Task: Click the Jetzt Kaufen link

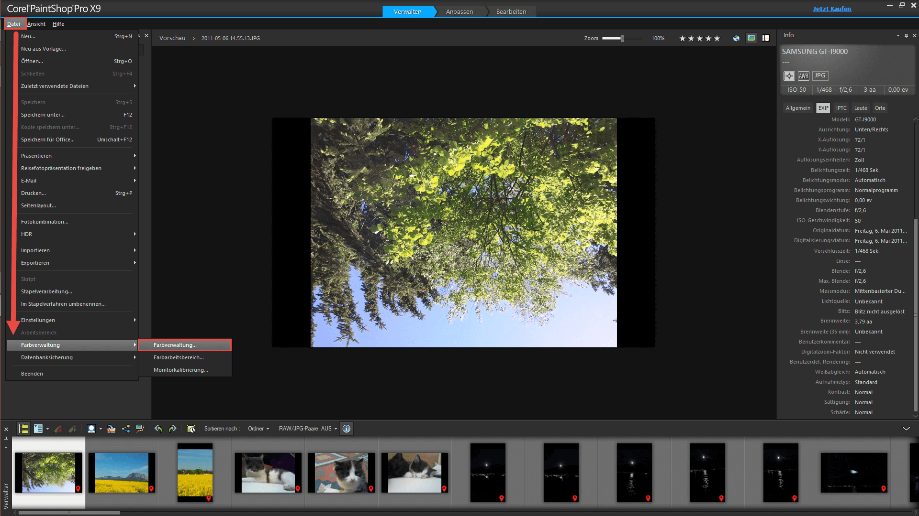Action: [x=832, y=9]
